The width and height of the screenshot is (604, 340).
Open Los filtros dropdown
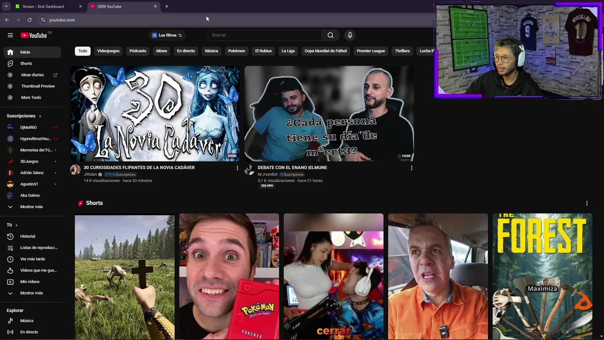pyautogui.click(x=167, y=35)
